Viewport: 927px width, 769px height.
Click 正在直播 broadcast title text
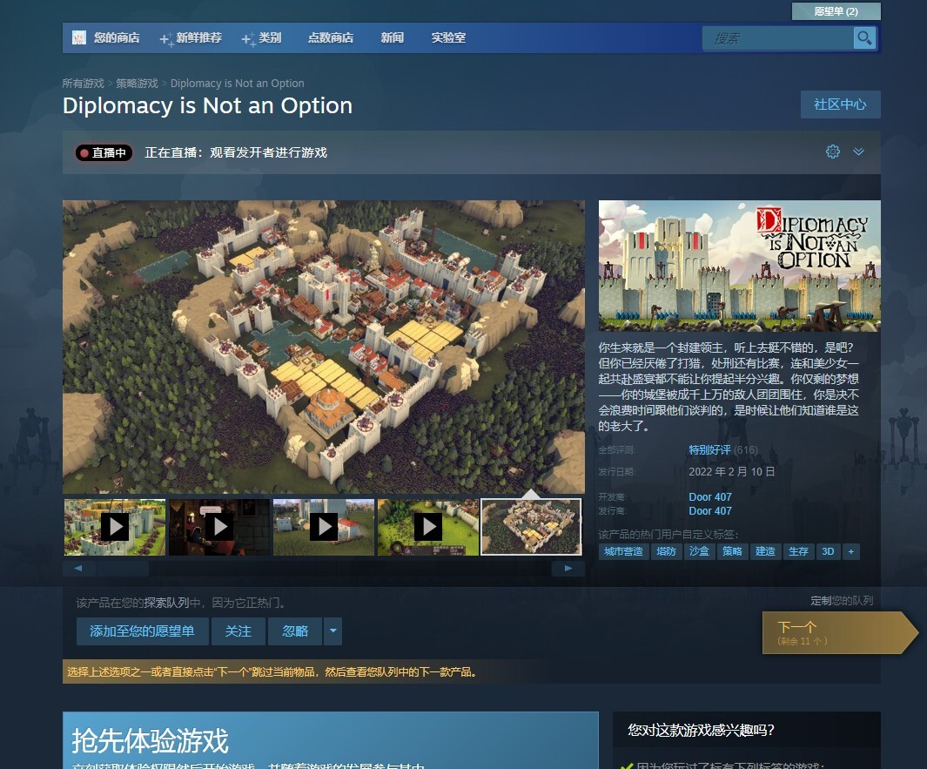[x=236, y=152]
